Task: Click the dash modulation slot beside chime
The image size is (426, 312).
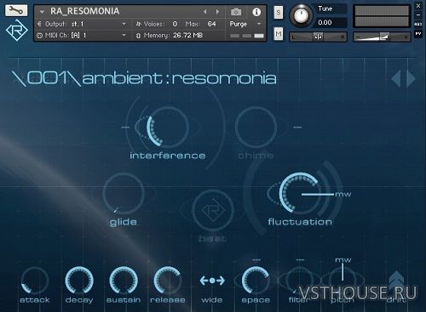Action: [x=297, y=128]
